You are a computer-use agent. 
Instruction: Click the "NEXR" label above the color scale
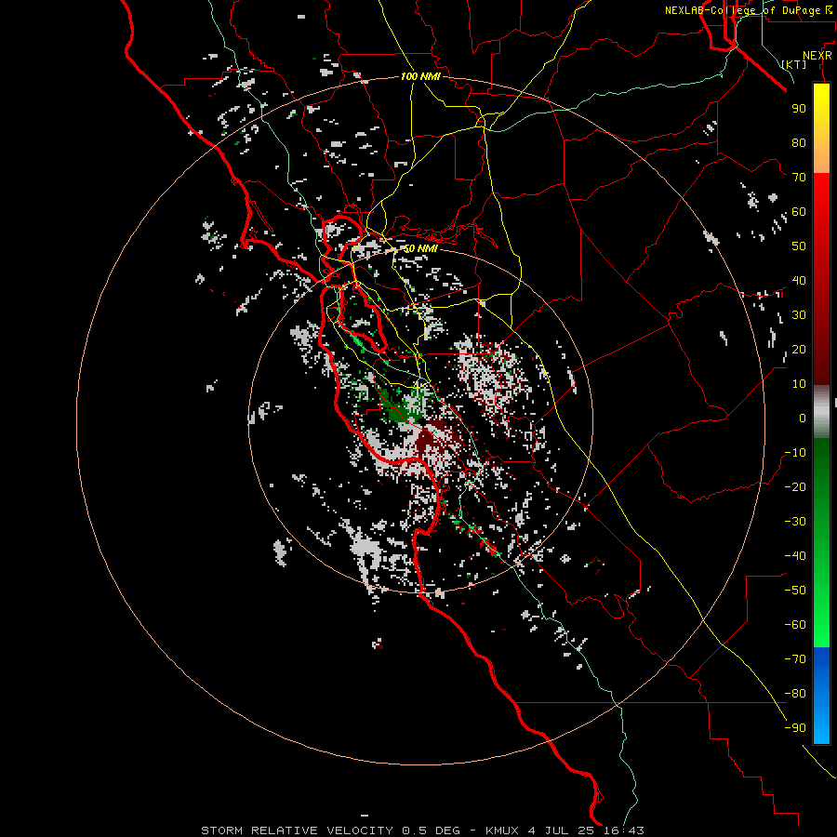point(817,56)
